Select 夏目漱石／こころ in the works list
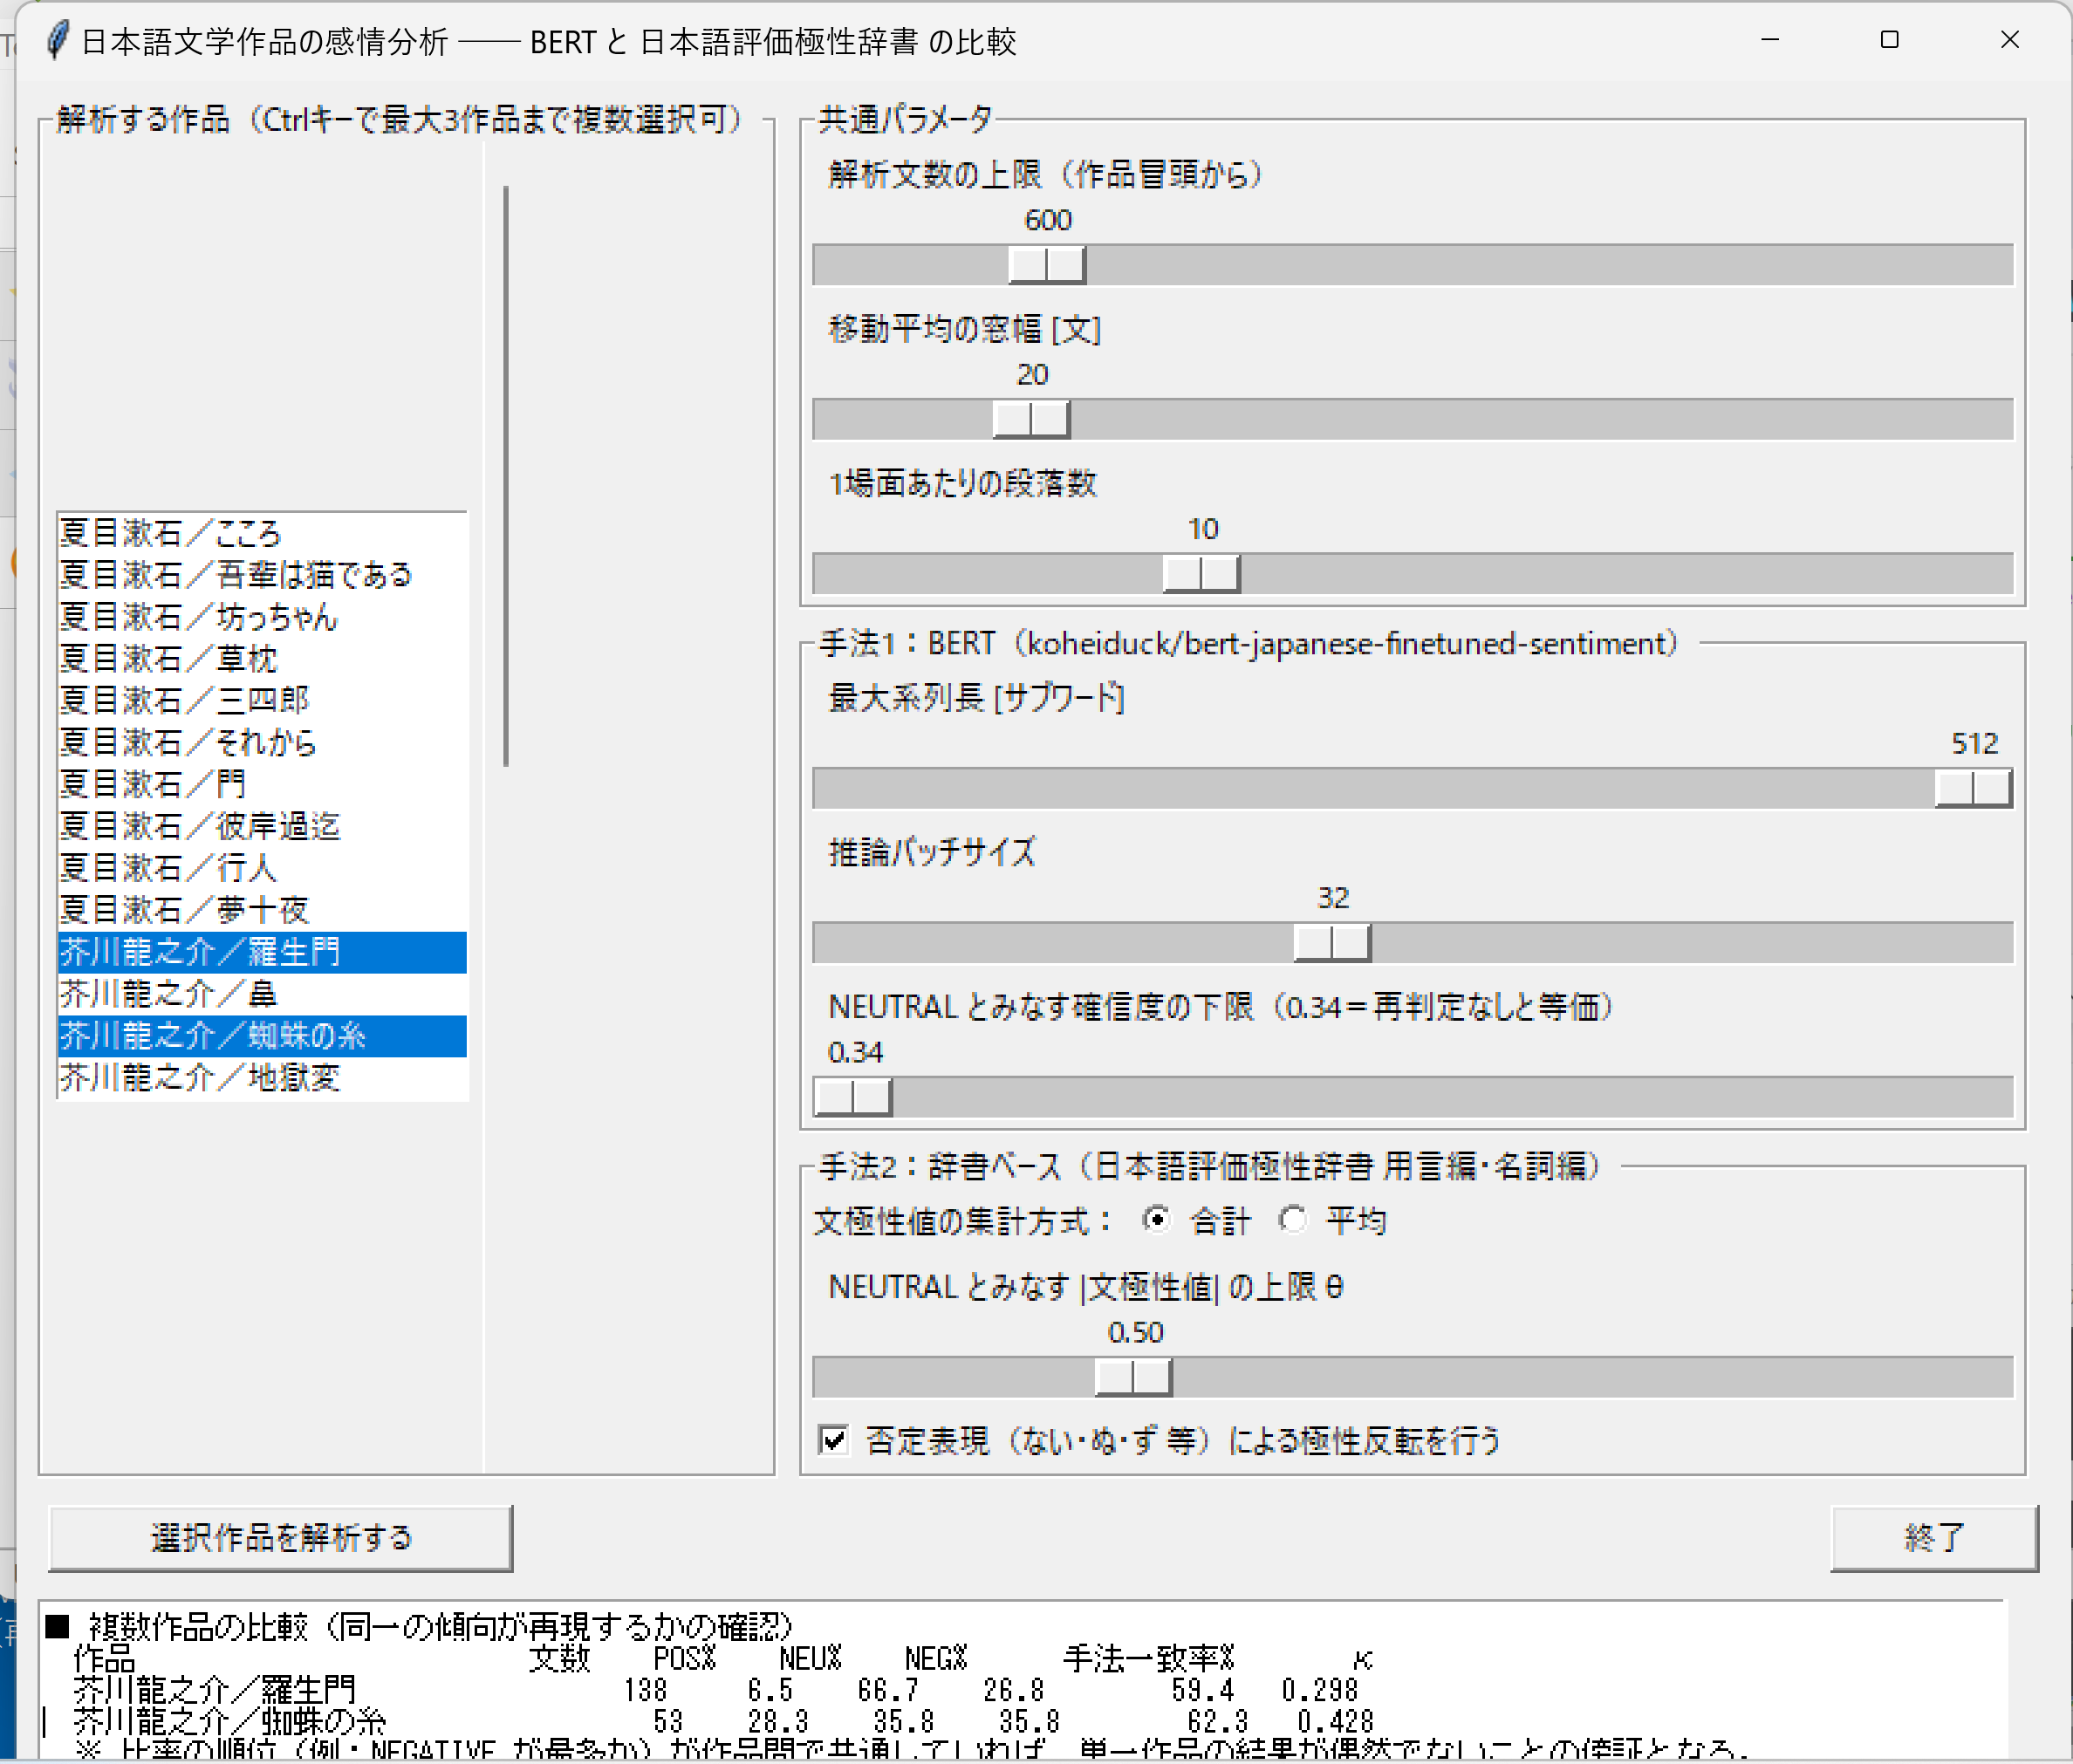The width and height of the screenshot is (2073, 1764). tap(263, 533)
